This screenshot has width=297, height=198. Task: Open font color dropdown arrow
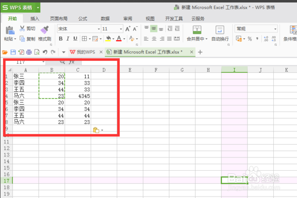124,39
